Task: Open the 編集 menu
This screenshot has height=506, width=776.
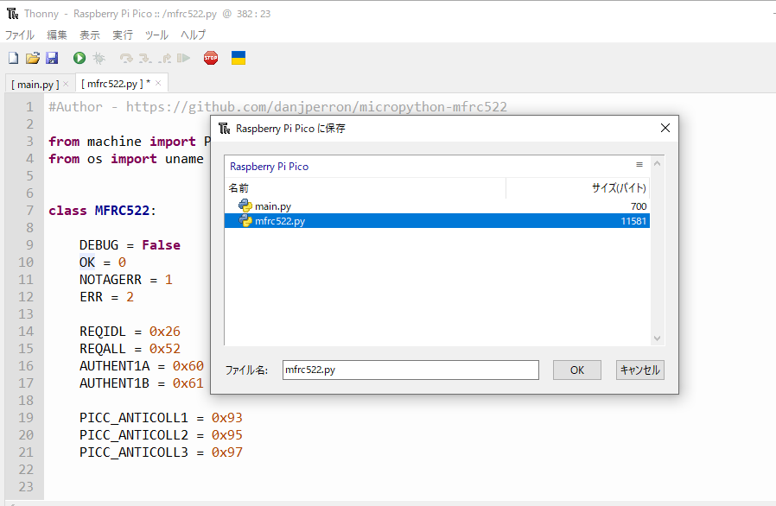Action: pos(57,35)
